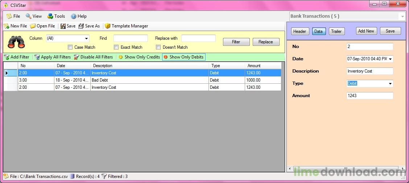The image size is (409, 183).
Task: Open the Type dropdown showing Debit
Action: pyautogui.click(x=390, y=83)
